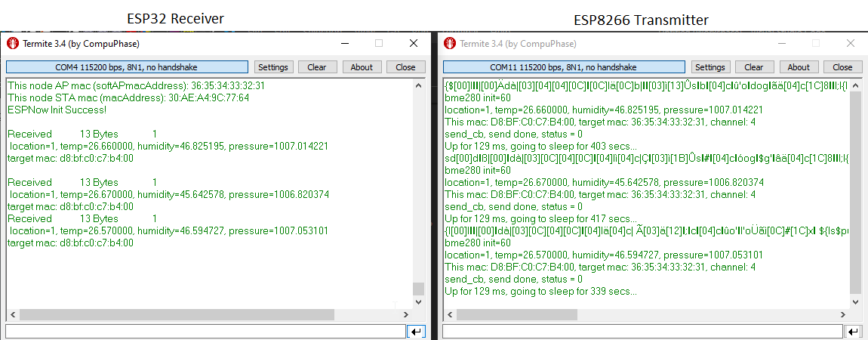Image resolution: width=868 pixels, height=340 pixels.
Task: Click the vertical scrollbar thumb in COM4 window
Action: coord(418,289)
